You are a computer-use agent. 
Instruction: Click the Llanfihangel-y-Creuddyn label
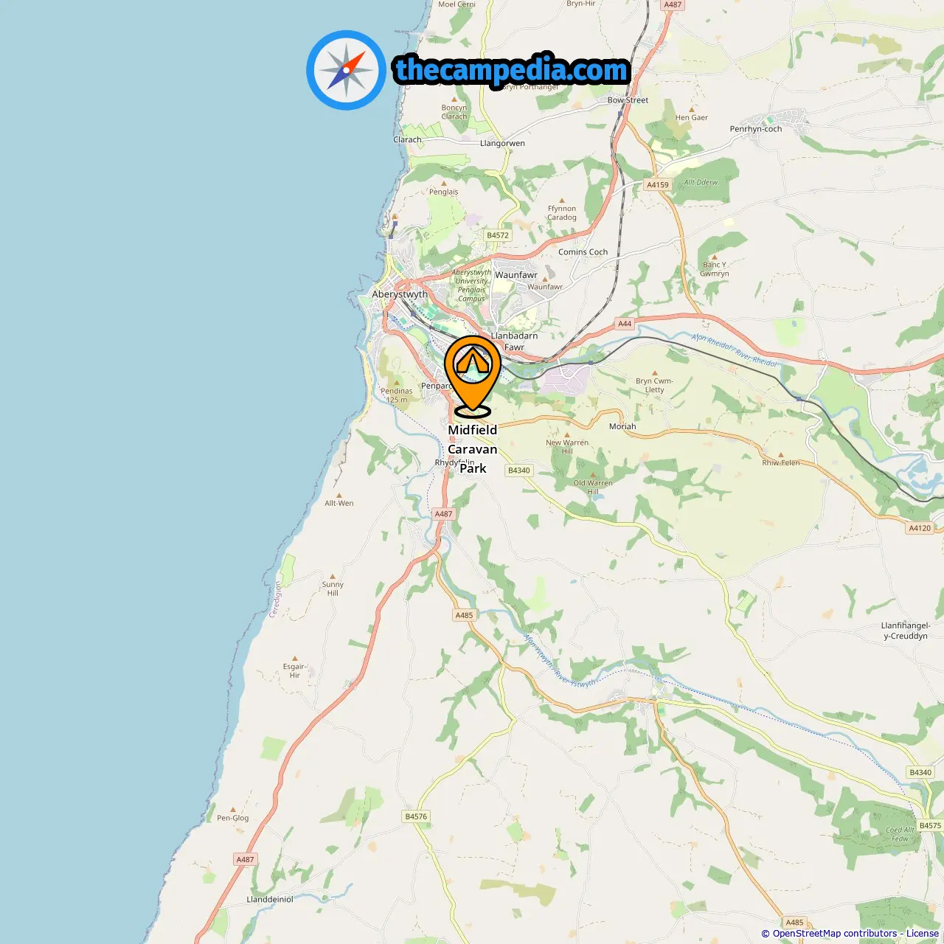[x=906, y=631]
